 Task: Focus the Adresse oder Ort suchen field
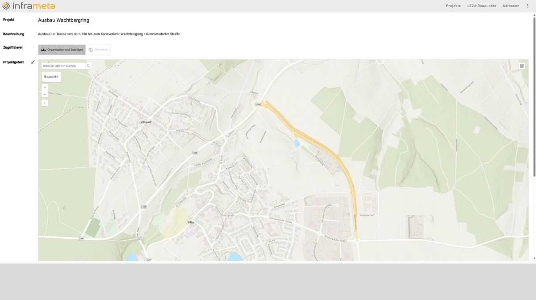click(63, 66)
